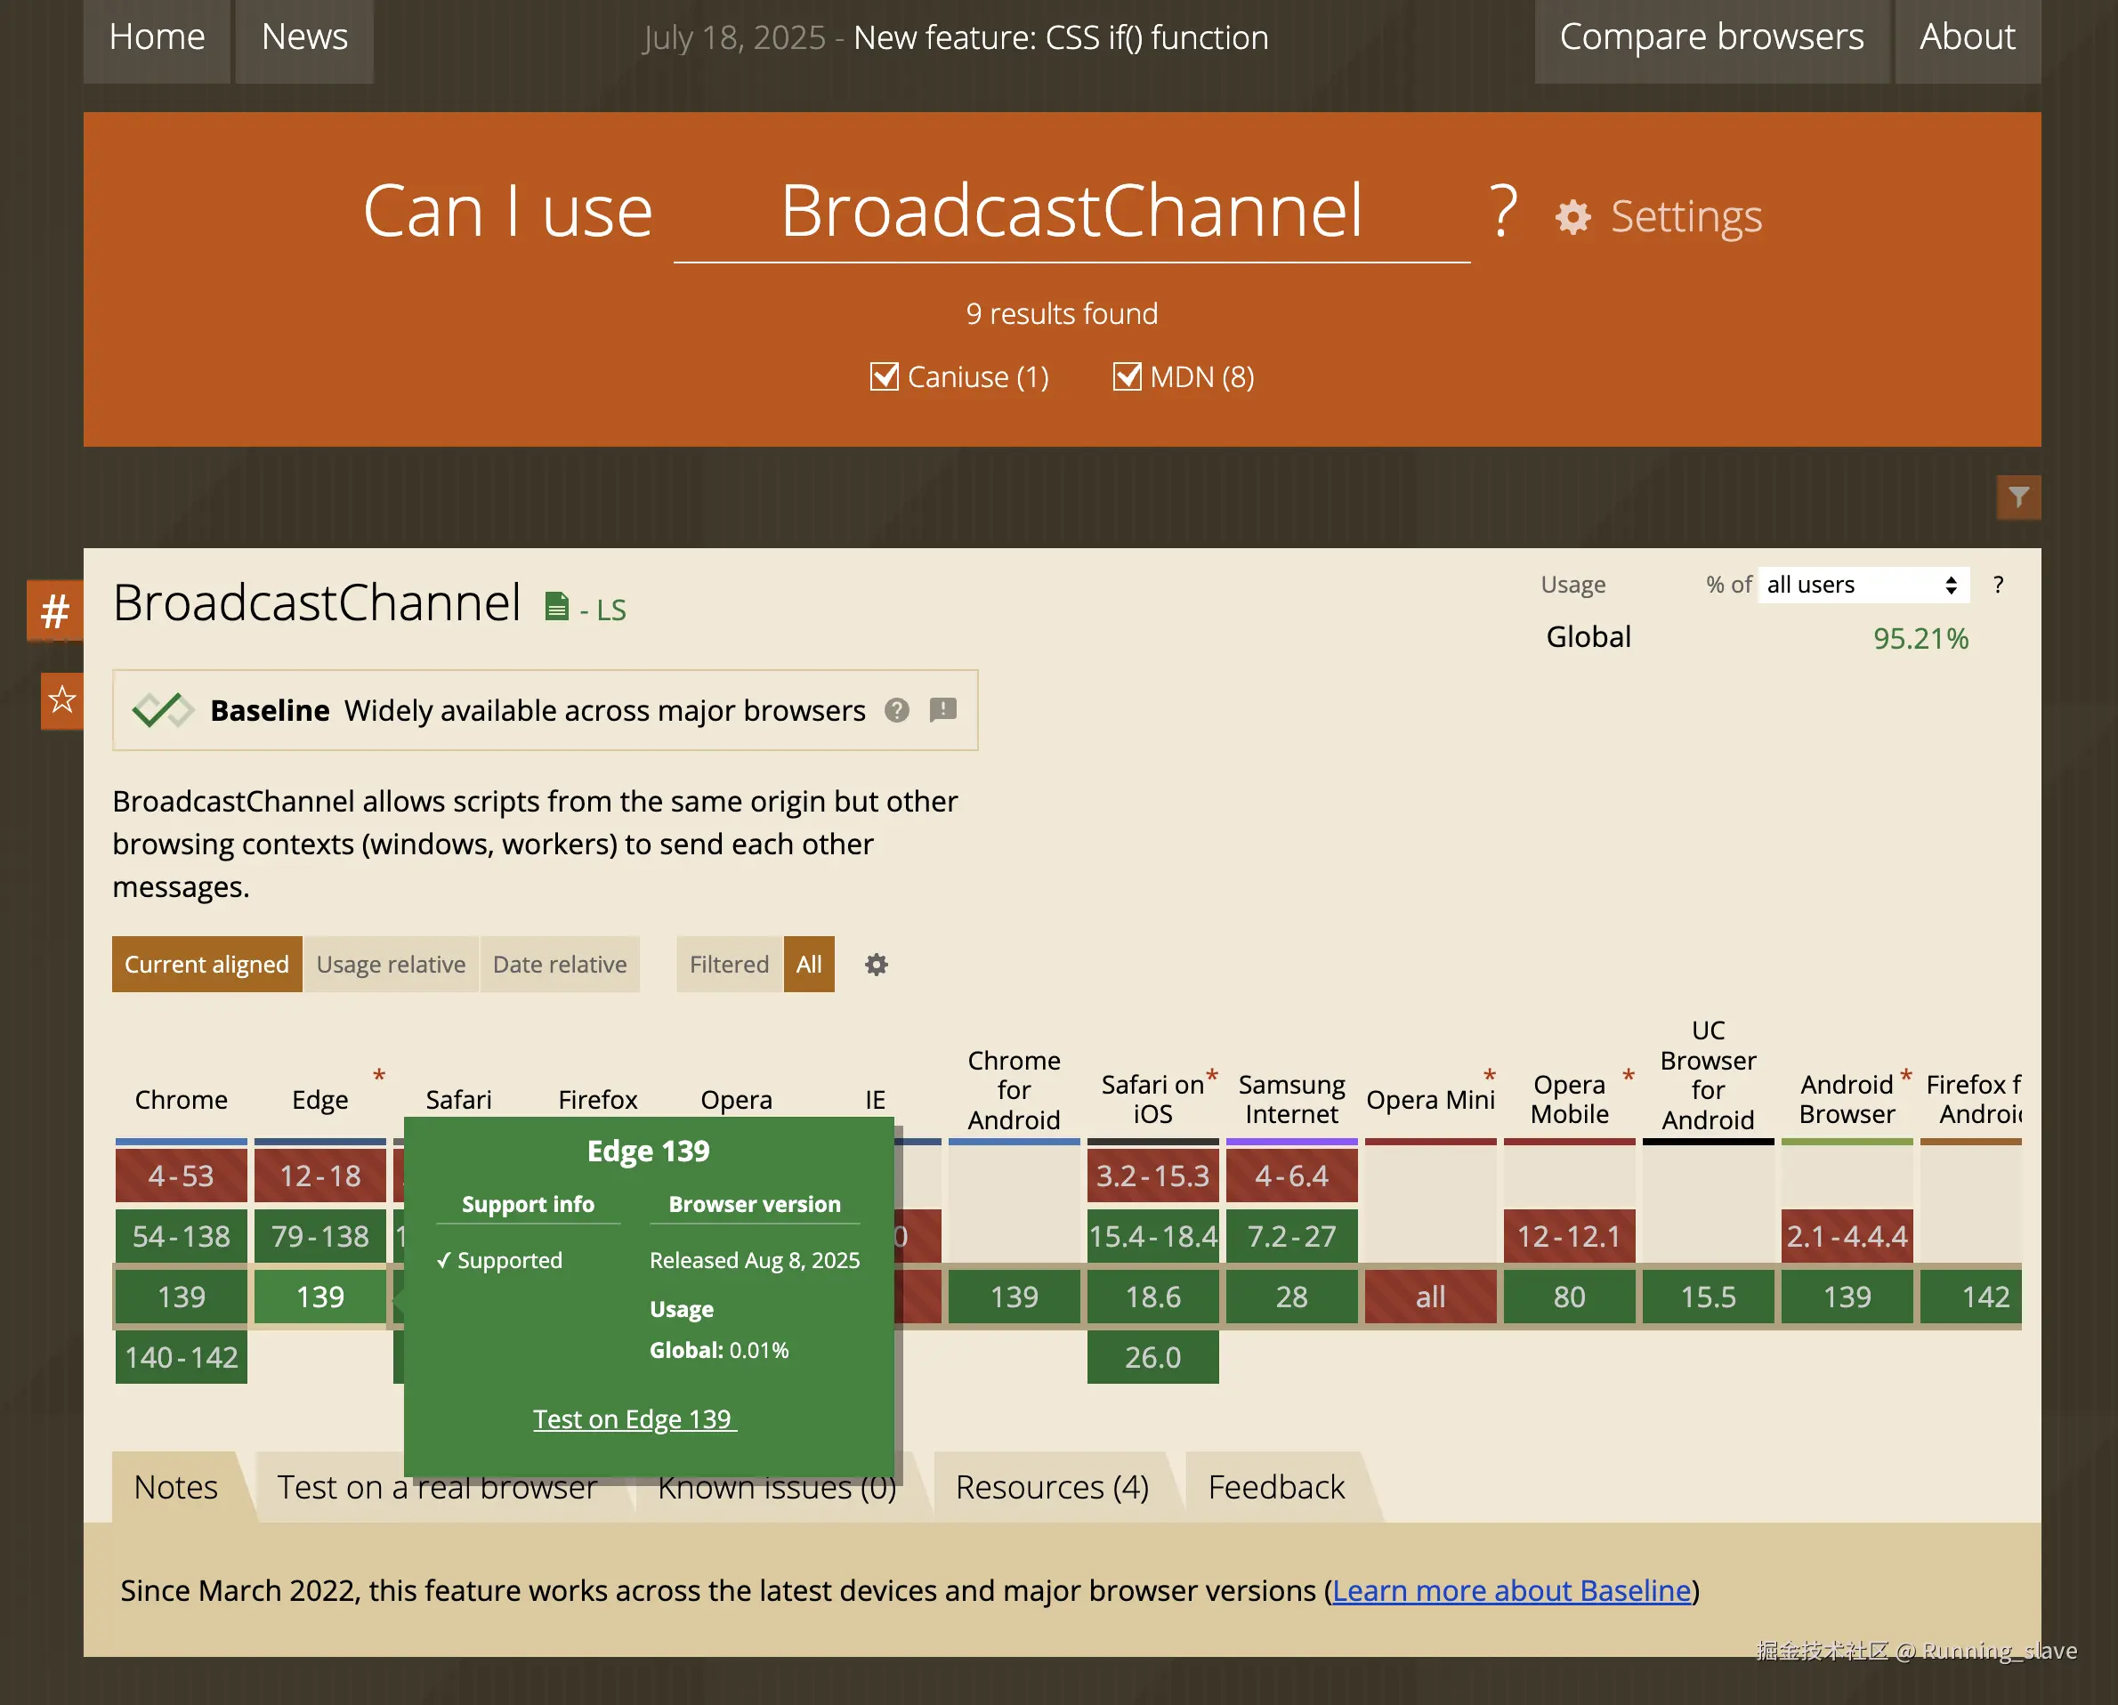Select Current aligned view

207,965
